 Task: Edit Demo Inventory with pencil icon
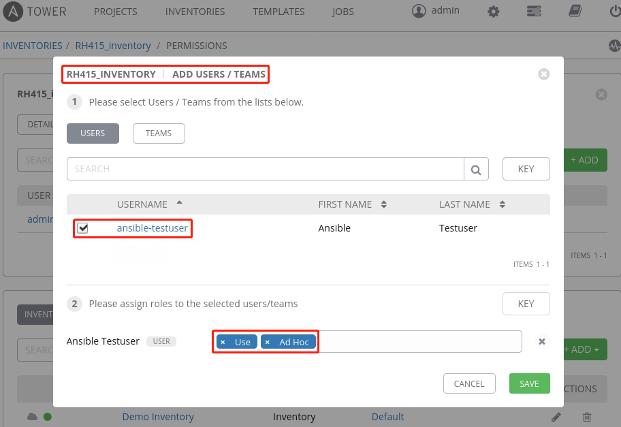coord(556,417)
